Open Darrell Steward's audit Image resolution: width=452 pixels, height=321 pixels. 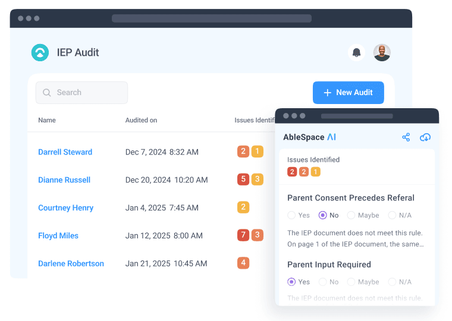tap(65, 152)
